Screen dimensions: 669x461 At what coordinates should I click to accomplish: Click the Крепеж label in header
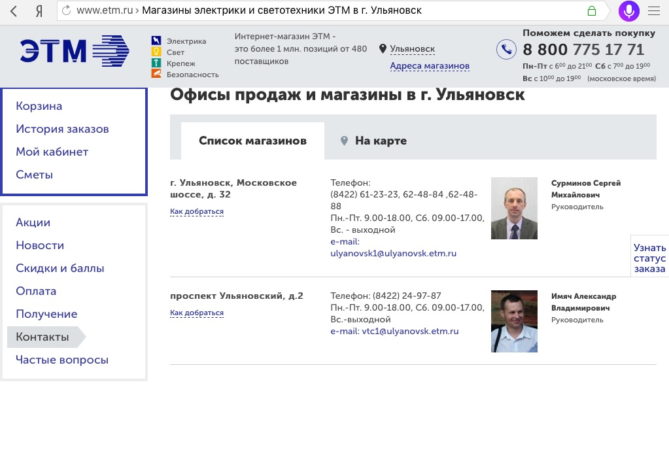coord(181,63)
